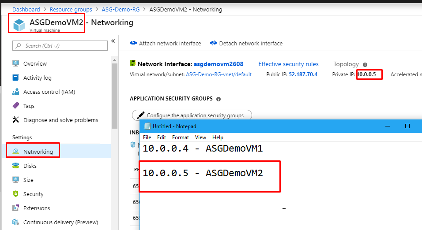The image size is (422, 230).
Task: Click the Continuous delivery icon
Action: (x=16, y=222)
